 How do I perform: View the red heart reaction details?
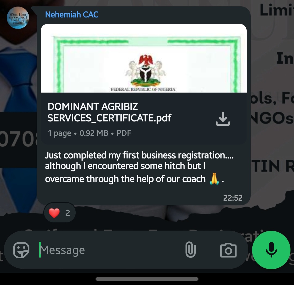click(60, 213)
